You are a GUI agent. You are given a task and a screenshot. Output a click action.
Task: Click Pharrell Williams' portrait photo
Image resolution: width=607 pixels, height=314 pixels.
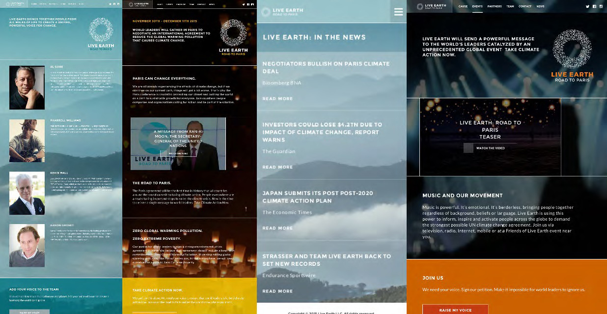pos(27,141)
